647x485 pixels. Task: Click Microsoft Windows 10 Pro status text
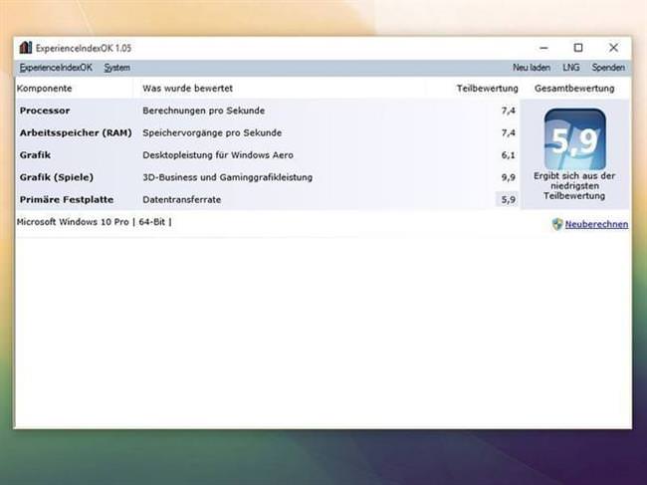[95, 222]
